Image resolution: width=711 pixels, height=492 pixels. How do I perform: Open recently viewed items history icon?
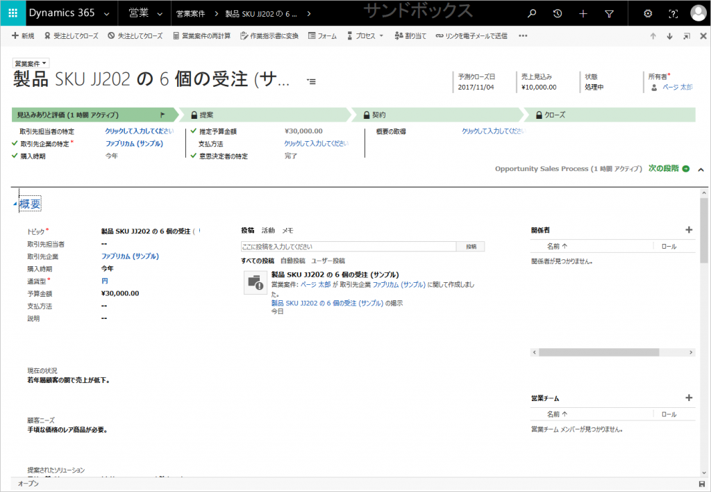(558, 13)
